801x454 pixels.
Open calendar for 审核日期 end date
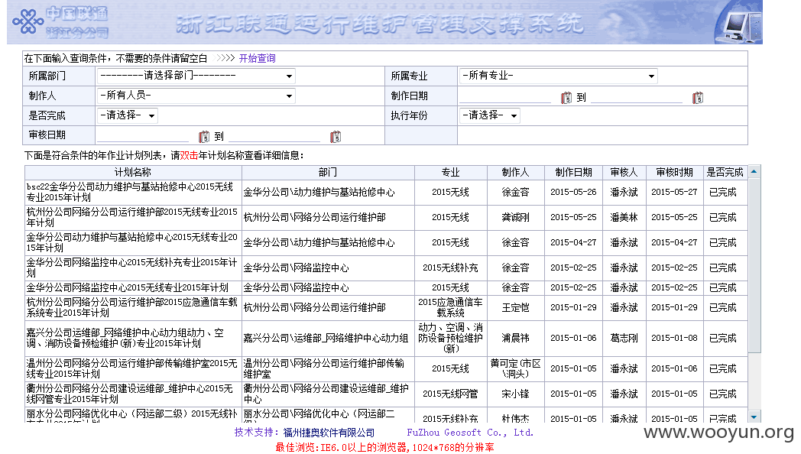(336, 136)
